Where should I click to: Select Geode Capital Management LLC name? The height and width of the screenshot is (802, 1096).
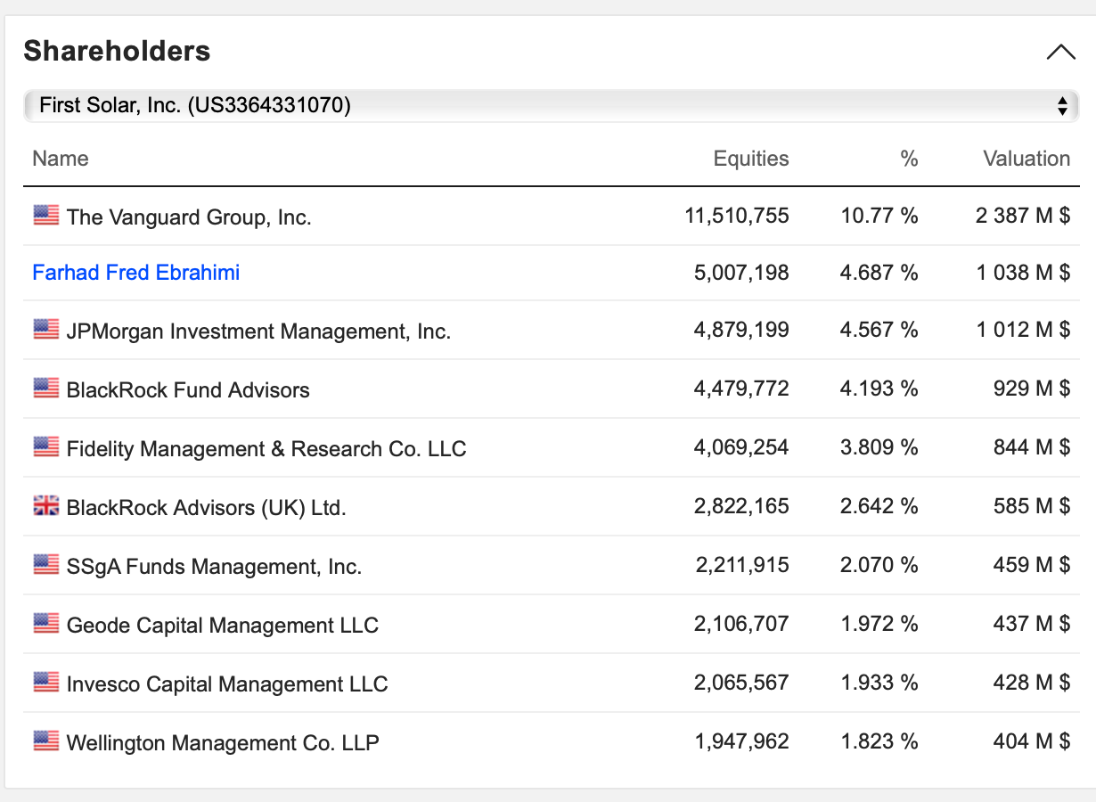pos(223,626)
